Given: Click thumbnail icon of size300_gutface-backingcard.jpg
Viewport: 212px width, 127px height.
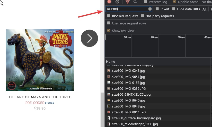Looking at the screenshot, I should pyautogui.click(x=109, y=118).
